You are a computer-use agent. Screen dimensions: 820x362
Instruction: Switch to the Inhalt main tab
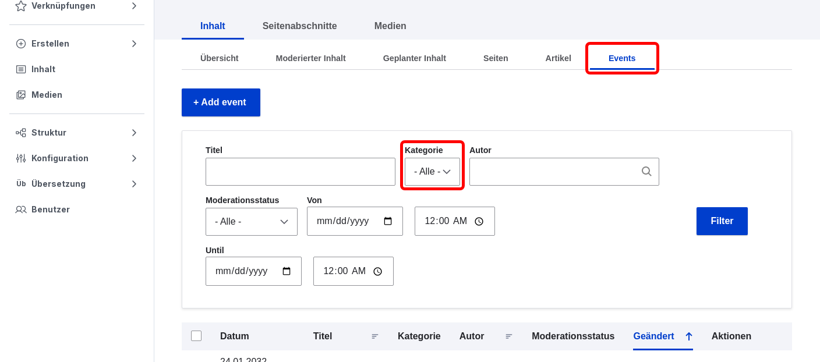click(213, 26)
